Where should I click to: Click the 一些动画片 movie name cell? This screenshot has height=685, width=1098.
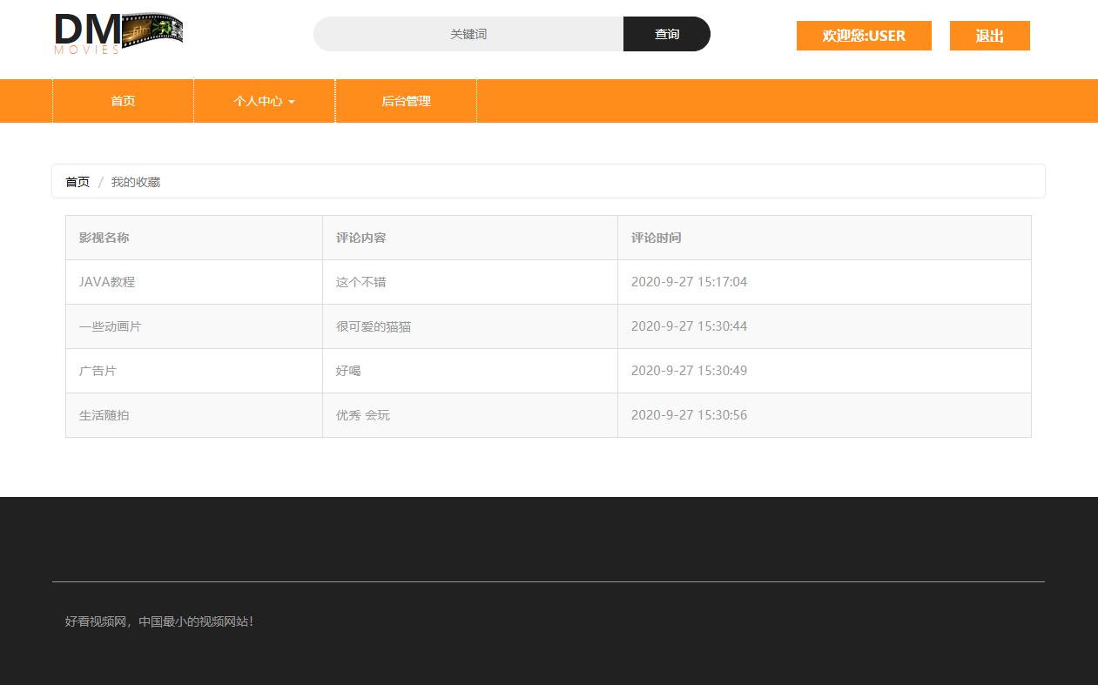click(111, 326)
